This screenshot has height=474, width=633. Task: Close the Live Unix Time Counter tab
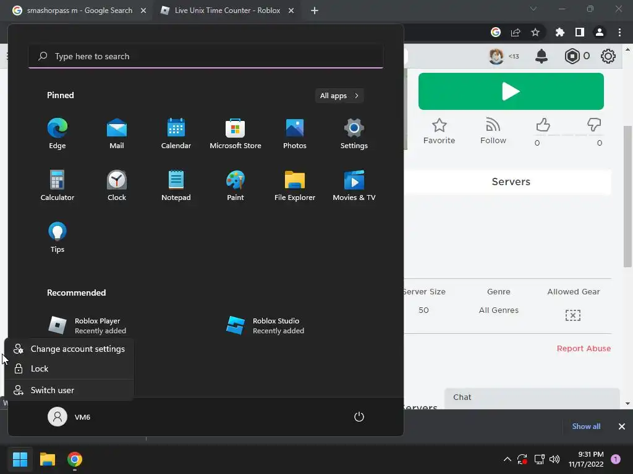point(291,10)
